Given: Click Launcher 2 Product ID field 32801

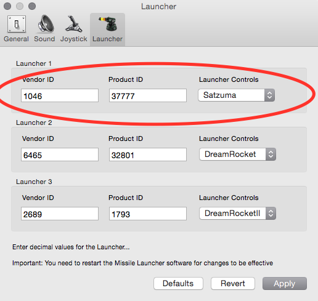Looking at the screenshot, I should coord(148,155).
